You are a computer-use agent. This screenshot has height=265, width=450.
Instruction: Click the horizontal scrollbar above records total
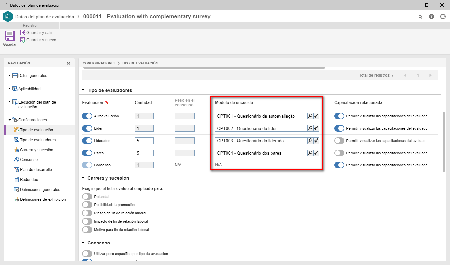(x=203, y=68)
